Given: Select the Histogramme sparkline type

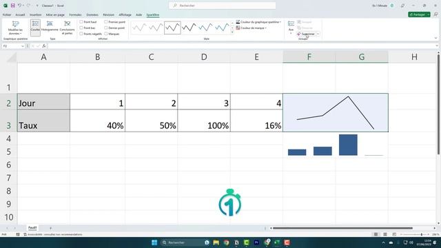Looking at the screenshot, I should (x=50, y=26).
